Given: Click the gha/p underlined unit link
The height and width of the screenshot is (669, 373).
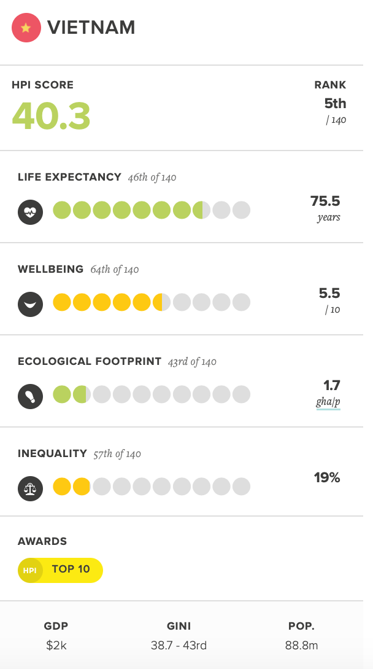Looking at the screenshot, I should [x=328, y=402].
